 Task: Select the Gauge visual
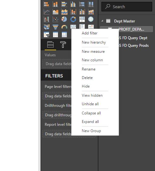pyautogui.click(x=64, y=27)
